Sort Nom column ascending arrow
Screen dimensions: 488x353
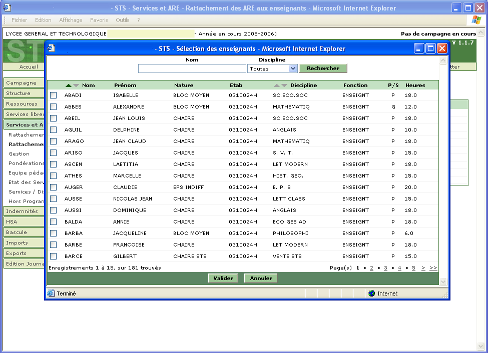click(69, 85)
